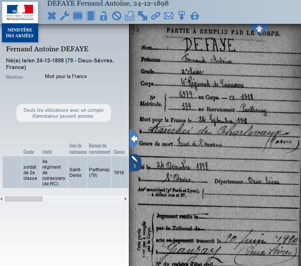Viewport: 301px width, 266px height.
Task: Click the "Fernand Antoine DEFAYE" heading
Action: tap(47, 49)
